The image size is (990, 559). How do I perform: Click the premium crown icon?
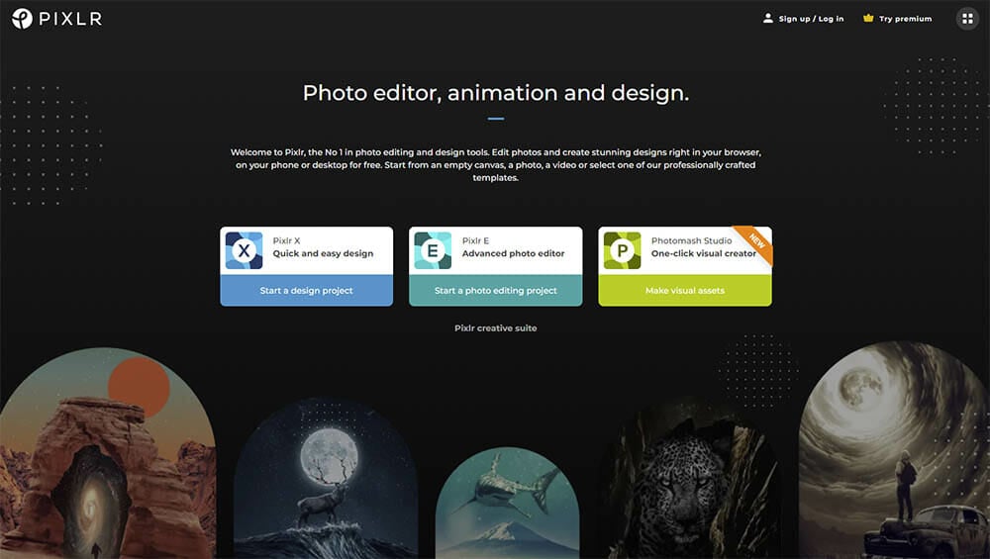tap(868, 18)
